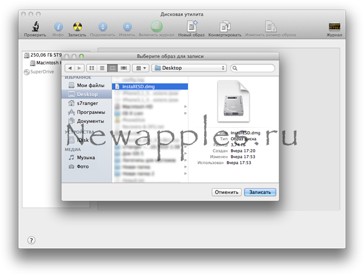Open s7ranger home folder in sidebar
364x275 pixels.
pos(87,103)
